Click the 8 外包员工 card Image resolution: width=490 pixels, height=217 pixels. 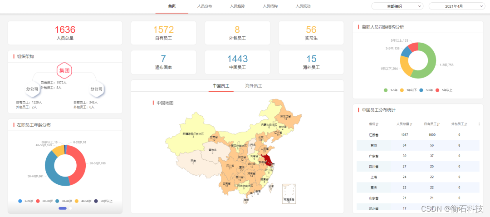click(x=237, y=33)
